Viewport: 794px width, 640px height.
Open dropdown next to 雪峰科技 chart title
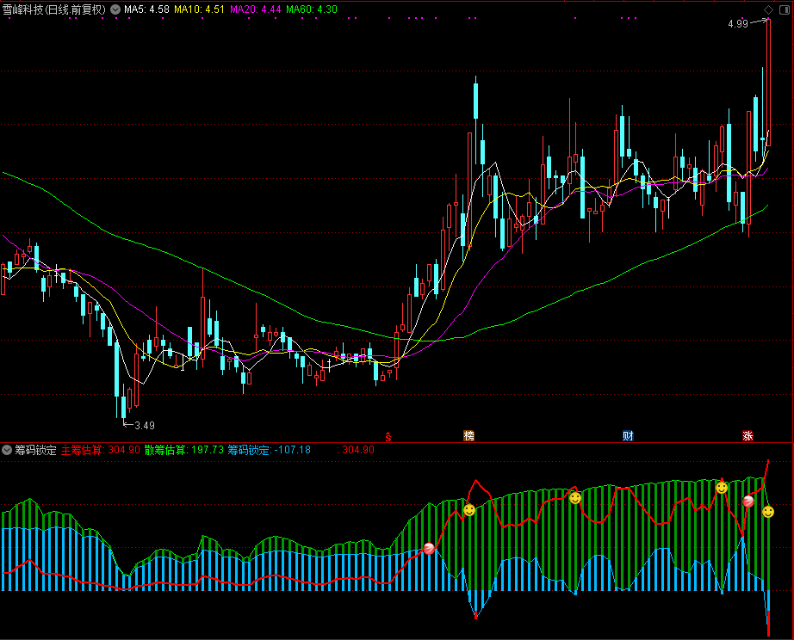coord(115,9)
